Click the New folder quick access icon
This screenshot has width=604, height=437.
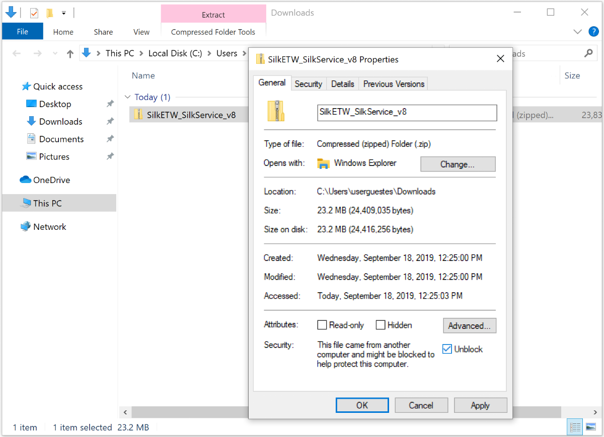[49, 13]
